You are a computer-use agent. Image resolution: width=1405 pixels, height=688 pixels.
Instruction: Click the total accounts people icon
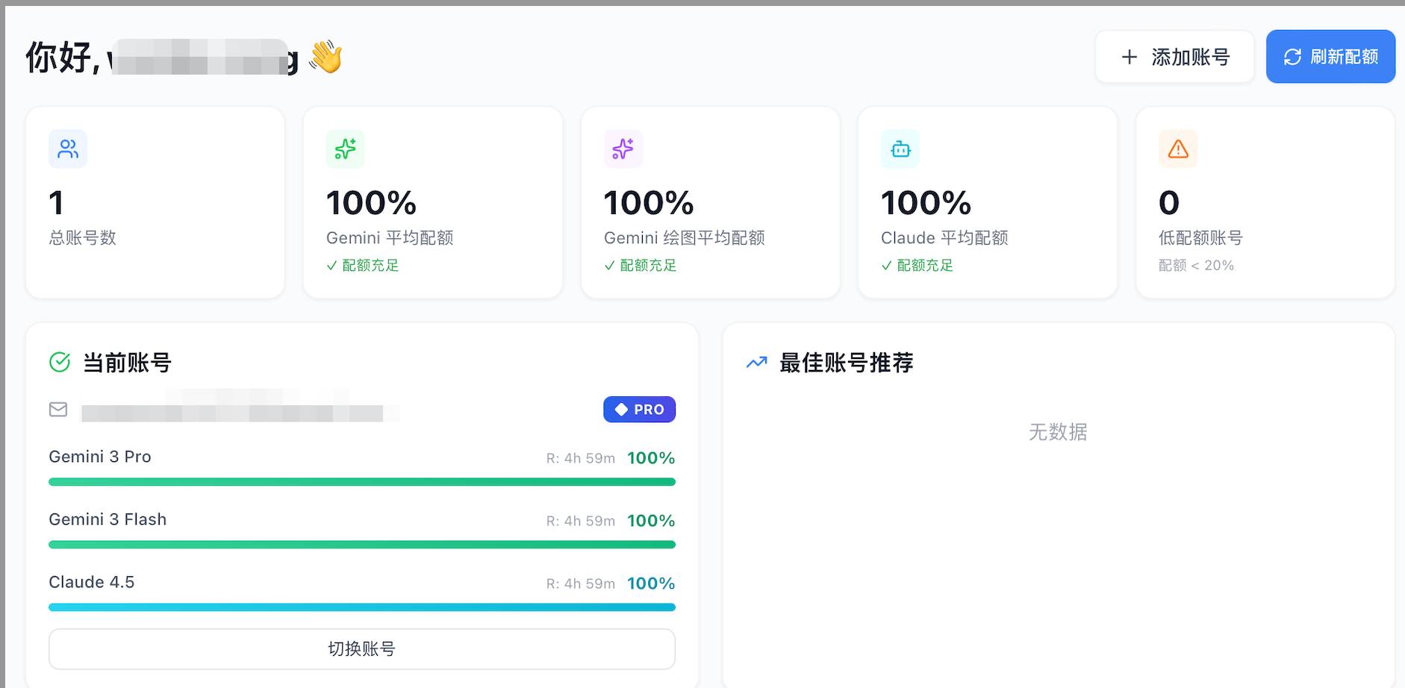68,149
